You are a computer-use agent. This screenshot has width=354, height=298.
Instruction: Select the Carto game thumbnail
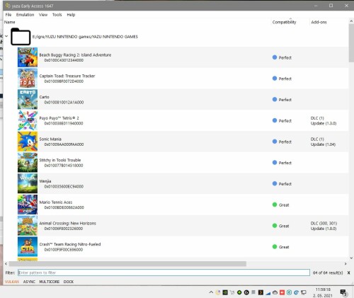coord(28,99)
